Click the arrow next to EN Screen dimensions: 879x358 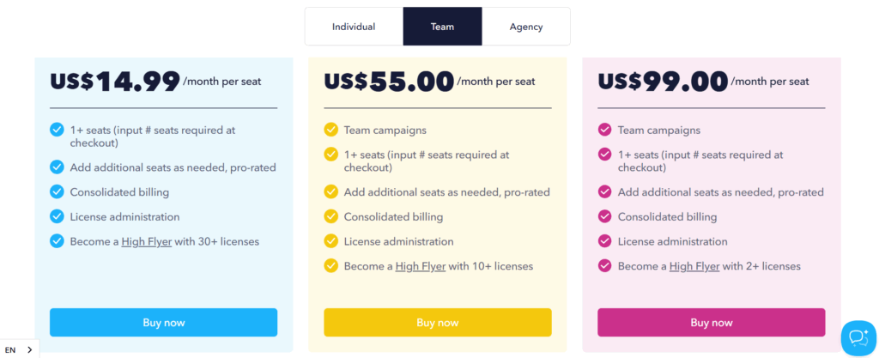coord(30,349)
